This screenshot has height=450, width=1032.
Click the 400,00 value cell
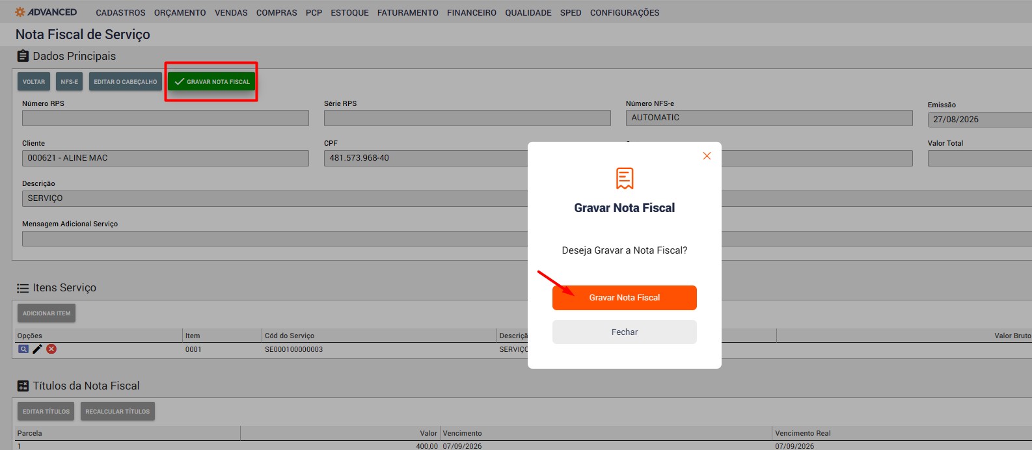tap(427, 446)
